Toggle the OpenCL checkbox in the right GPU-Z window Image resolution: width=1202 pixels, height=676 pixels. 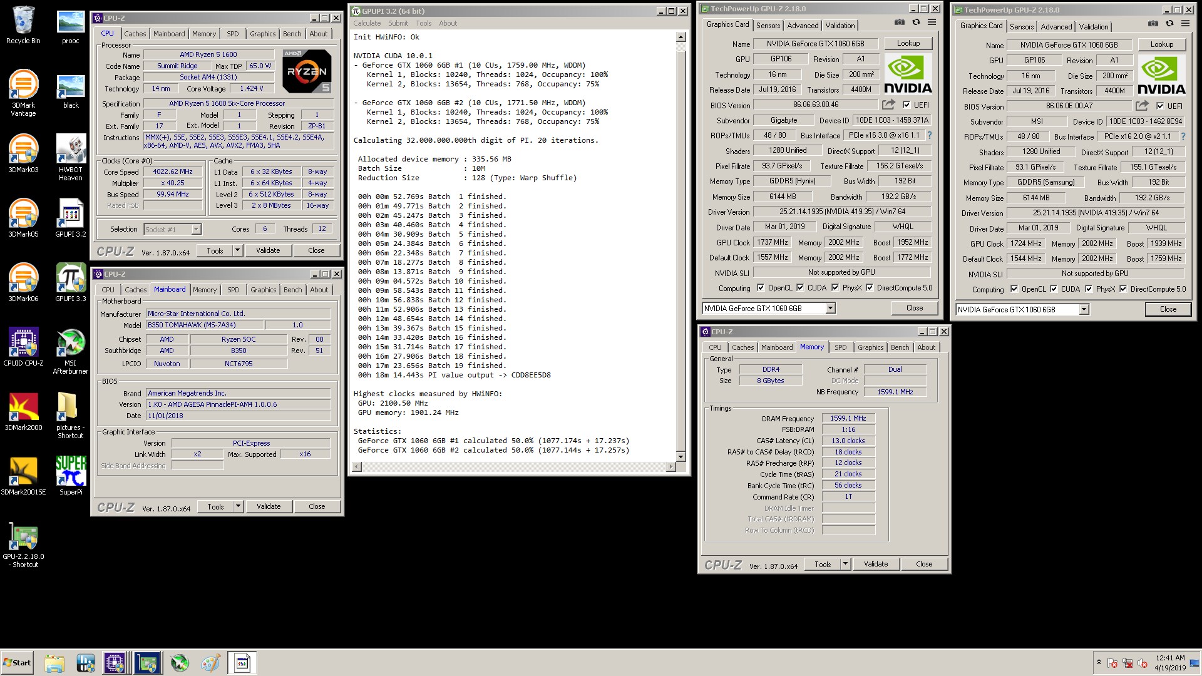click(1014, 289)
